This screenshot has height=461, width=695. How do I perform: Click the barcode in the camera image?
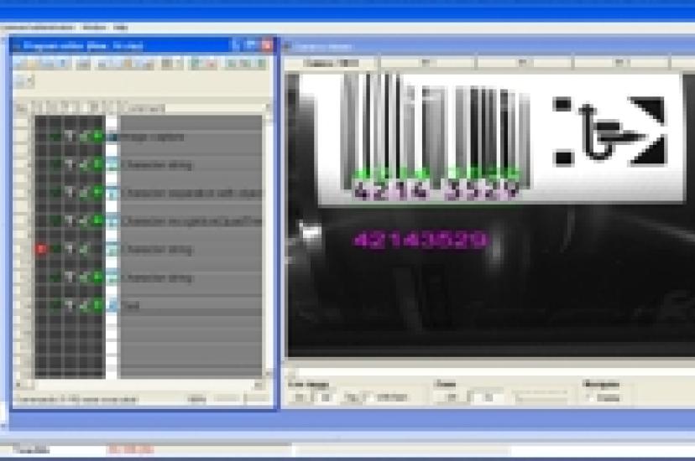coord(436,132)
